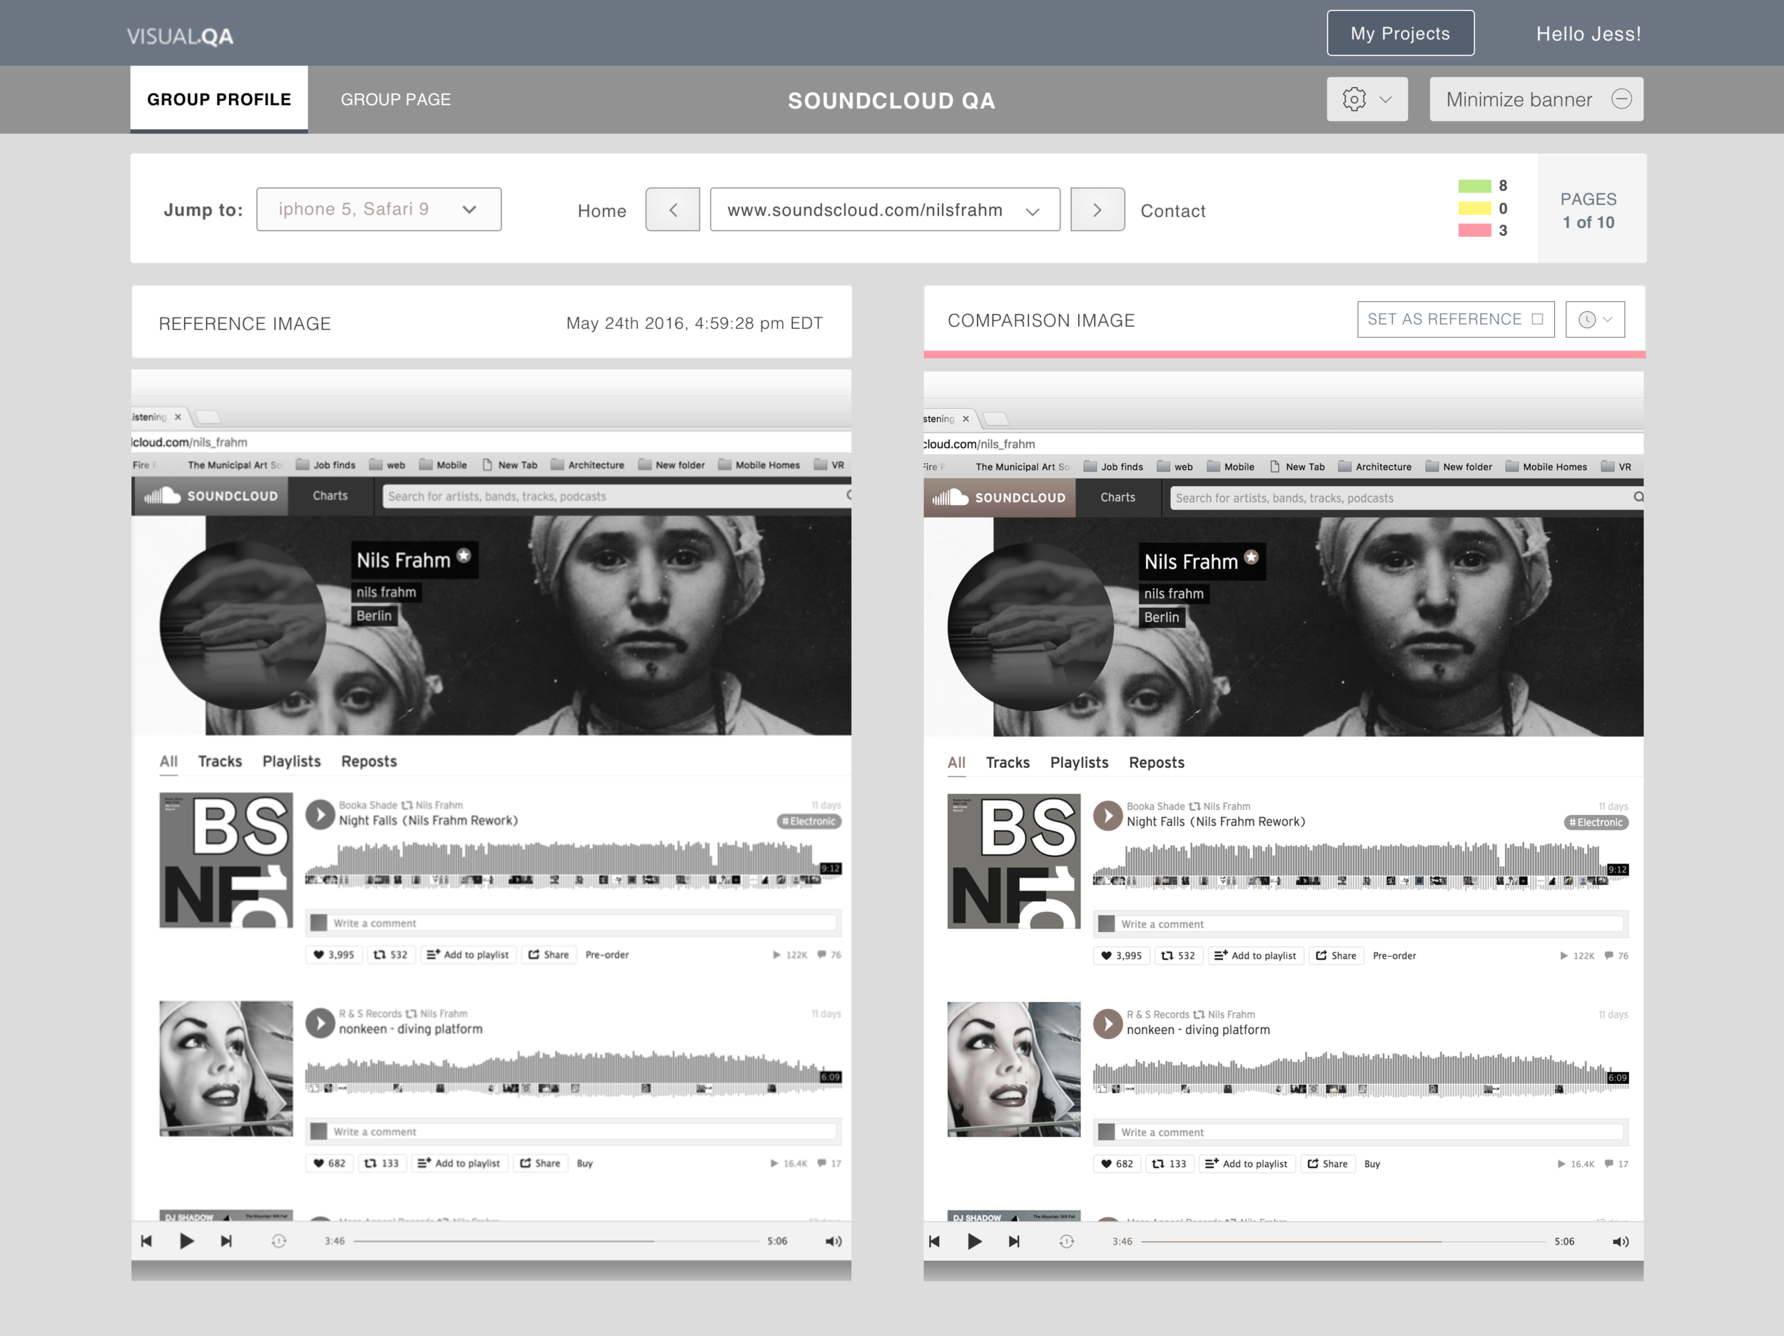The width and height of the screenshot is (1784, 1336).
Task: Click the search magnifier in comparison image
Action: click(1638, 497)
